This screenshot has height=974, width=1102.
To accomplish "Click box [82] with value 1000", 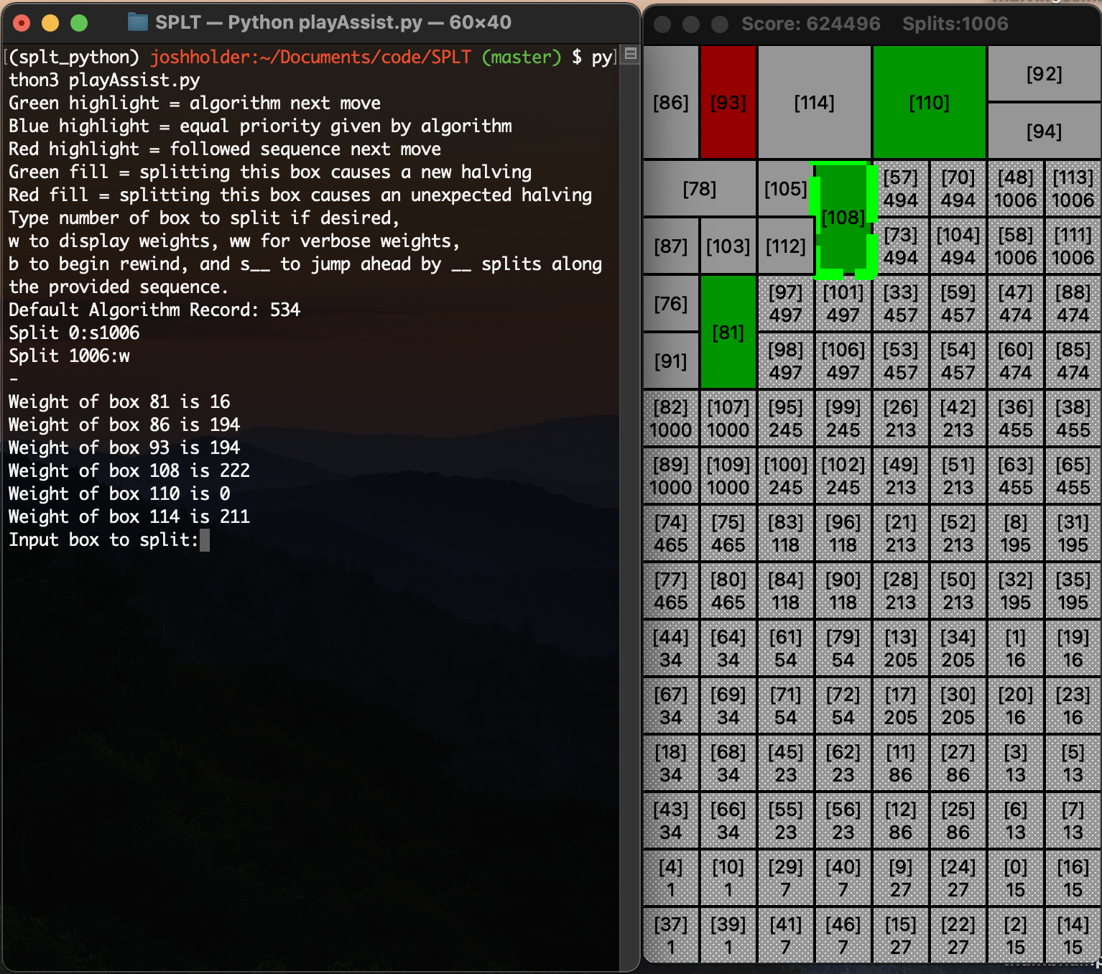I will (x=671, y=418).
